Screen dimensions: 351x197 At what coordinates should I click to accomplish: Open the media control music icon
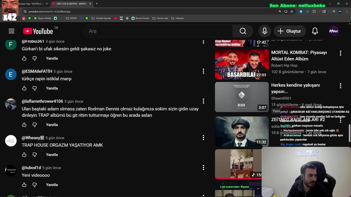[334, 11]
